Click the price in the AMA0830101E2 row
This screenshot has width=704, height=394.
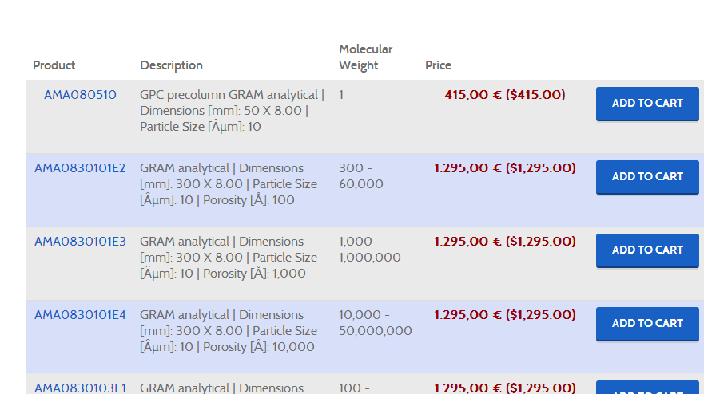504,168
